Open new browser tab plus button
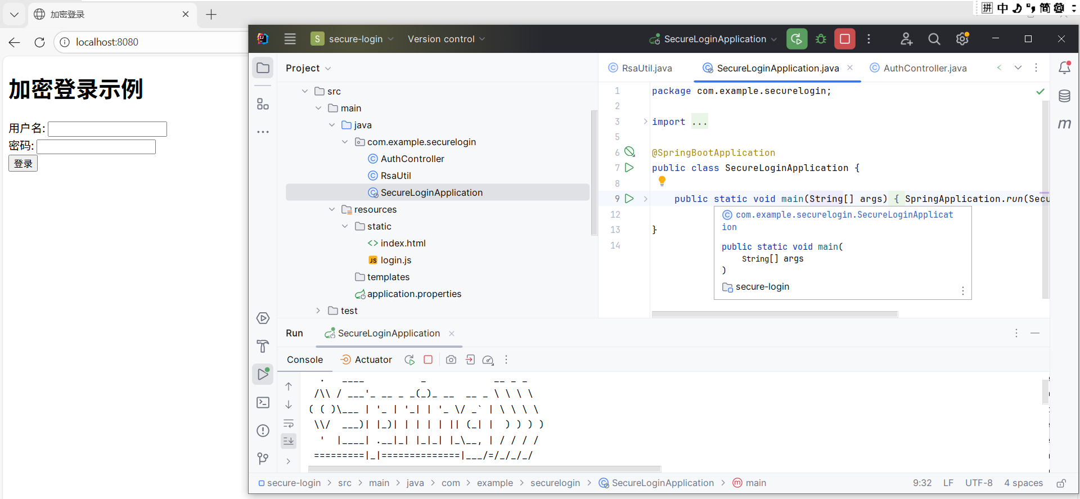Screen dimensions: 1080x499 [x=211, y=15]
